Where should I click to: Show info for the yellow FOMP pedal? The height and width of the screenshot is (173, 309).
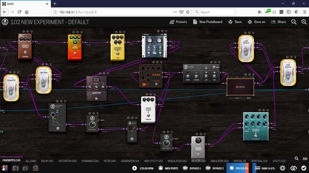116,32
